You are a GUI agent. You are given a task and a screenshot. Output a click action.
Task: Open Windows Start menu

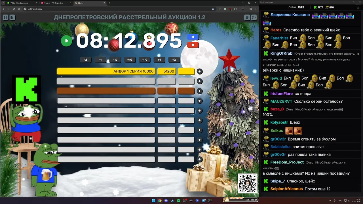[x=153, y=201]
